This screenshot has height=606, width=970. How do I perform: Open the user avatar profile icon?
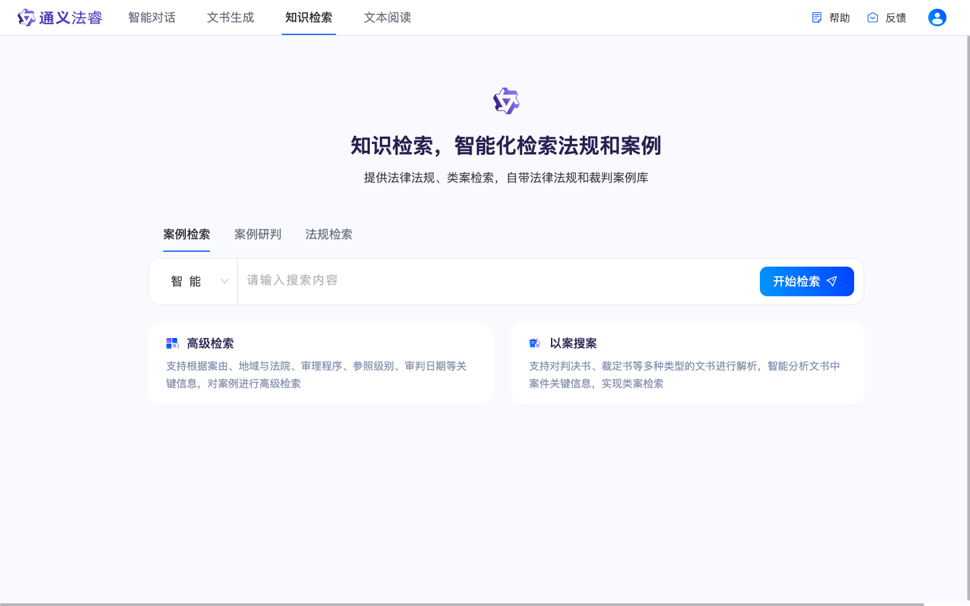pyautogui.click(x=937, y=18)
